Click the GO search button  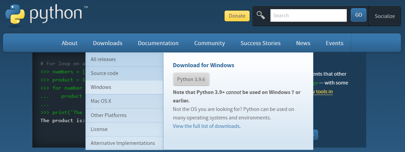pyautogui.click(x=359, y=15)
